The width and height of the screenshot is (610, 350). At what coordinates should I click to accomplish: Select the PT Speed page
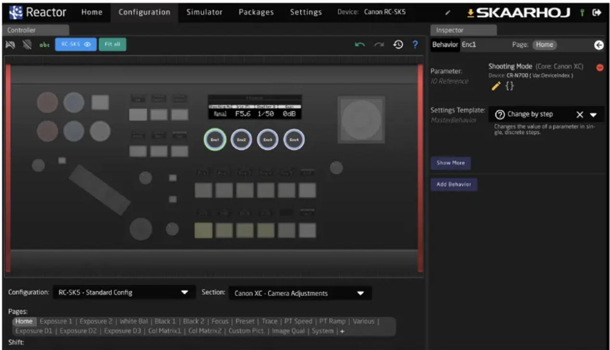[298, 321]
